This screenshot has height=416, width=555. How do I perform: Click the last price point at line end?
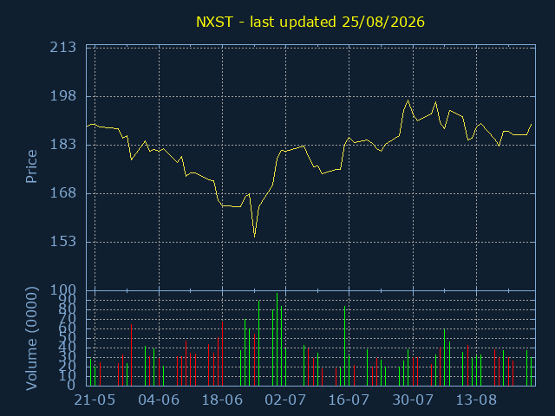532,124
